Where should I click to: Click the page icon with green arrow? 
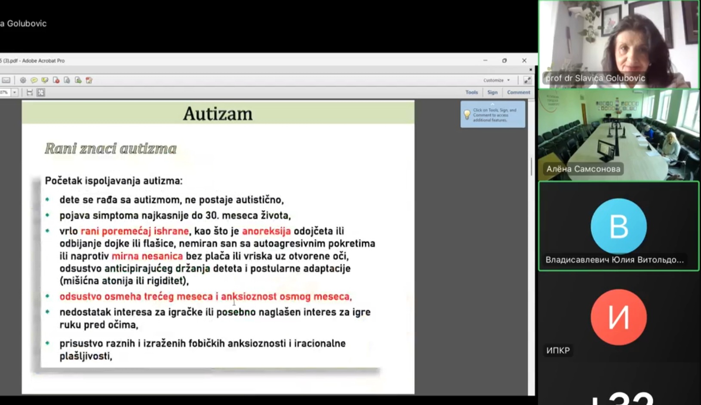coord(78,80)
